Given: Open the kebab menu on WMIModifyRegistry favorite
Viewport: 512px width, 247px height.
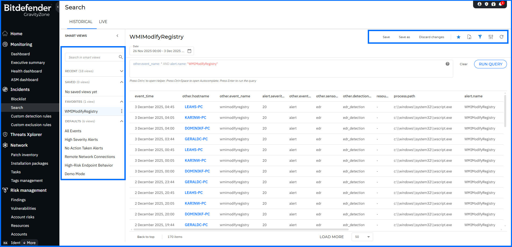Looking at the screenshot, I should pos(121,111).
